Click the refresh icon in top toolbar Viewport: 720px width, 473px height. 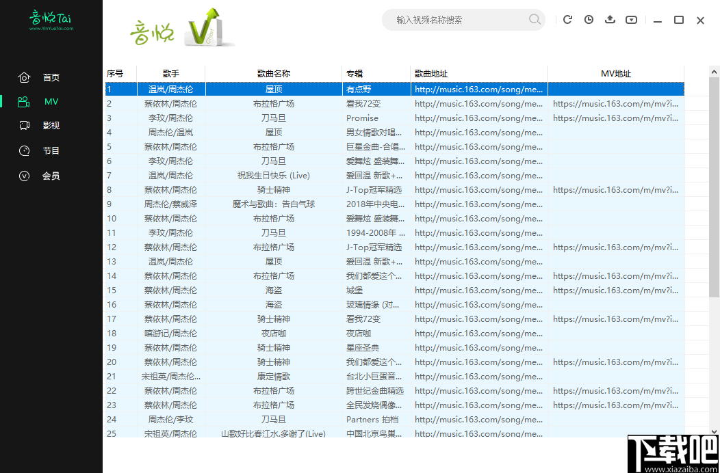[x=567, y=20]
